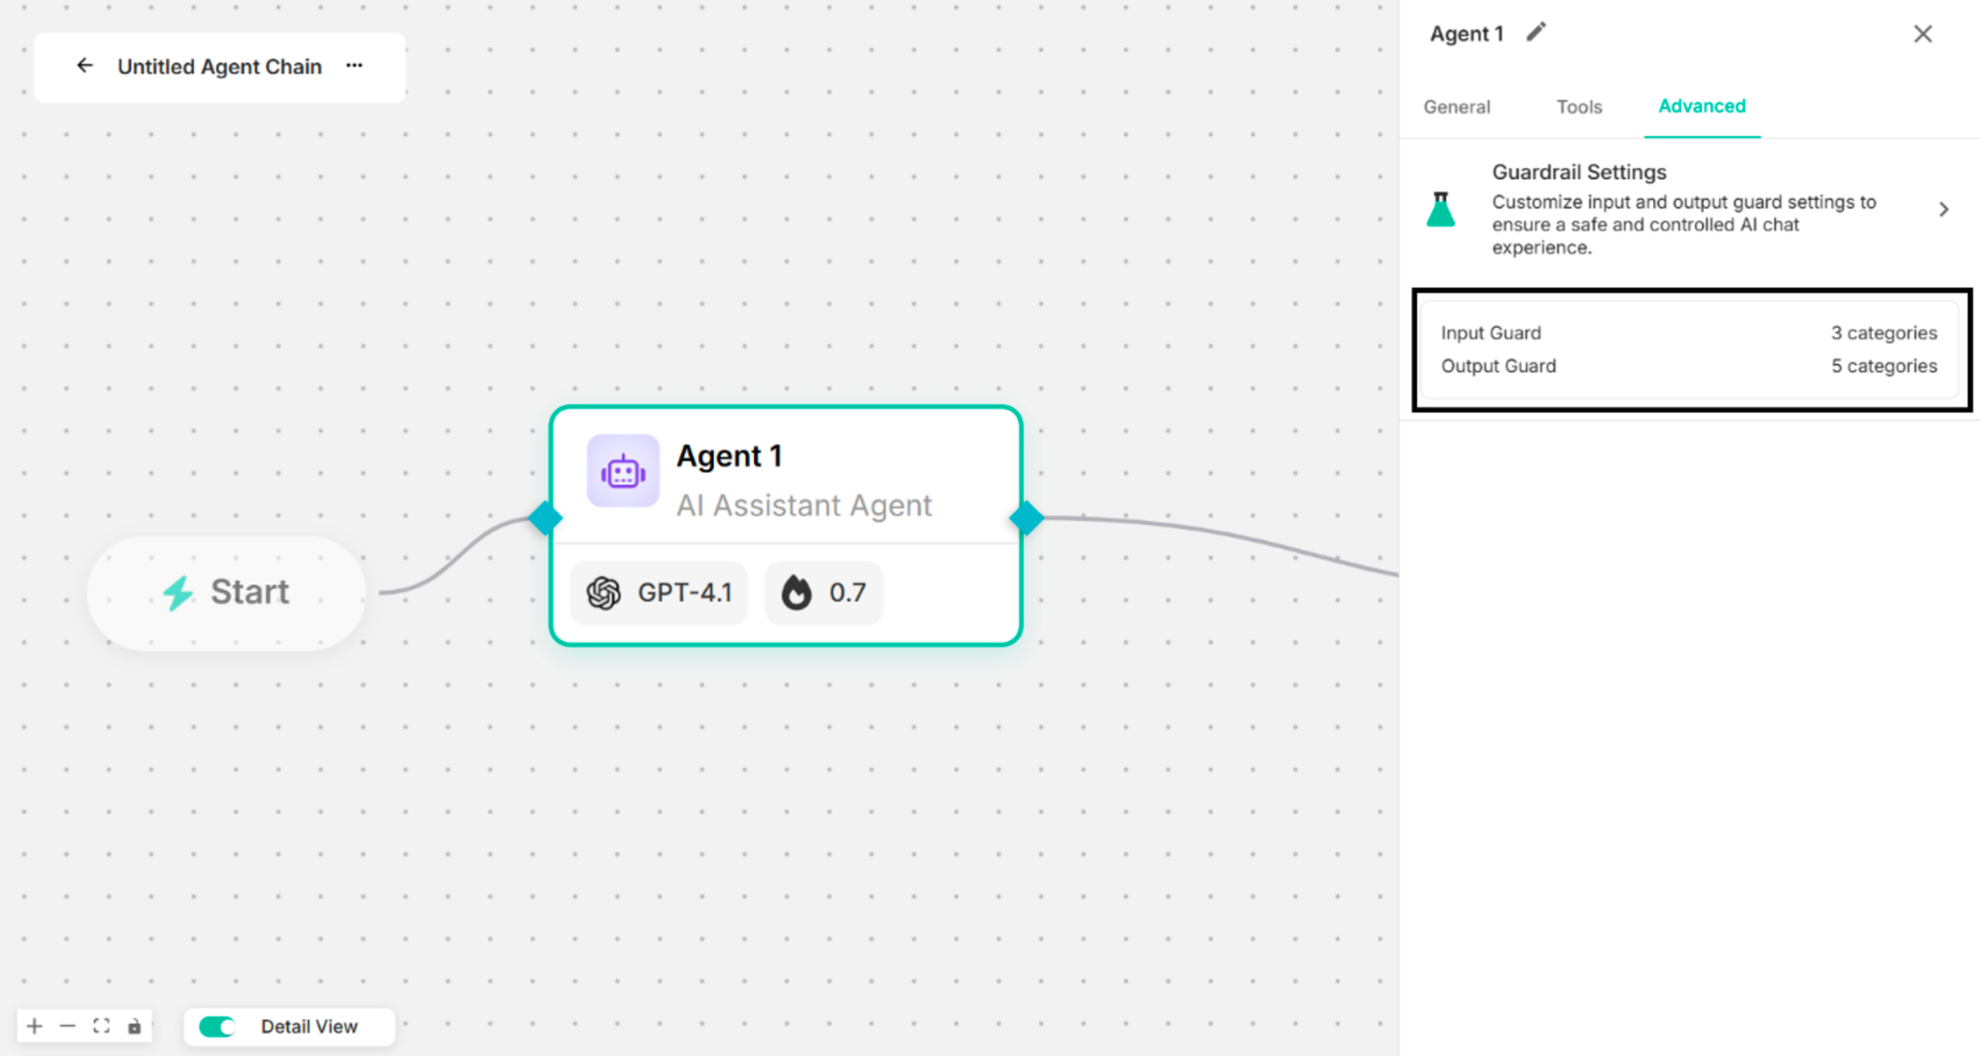Switch to the General tab
The width and height of the screenshot is (1981, 1056).
coord(1457,107)
